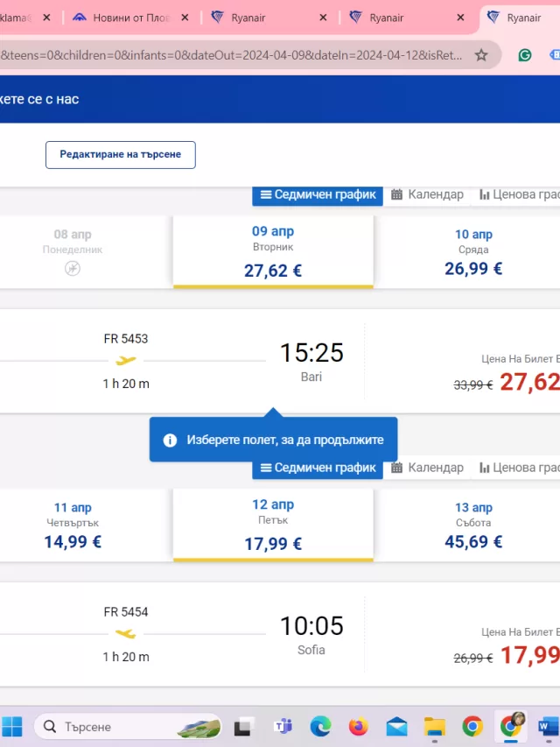Open Firefox from the taskbar
This screenshot has height=747, width=560.
click(358, 727)
